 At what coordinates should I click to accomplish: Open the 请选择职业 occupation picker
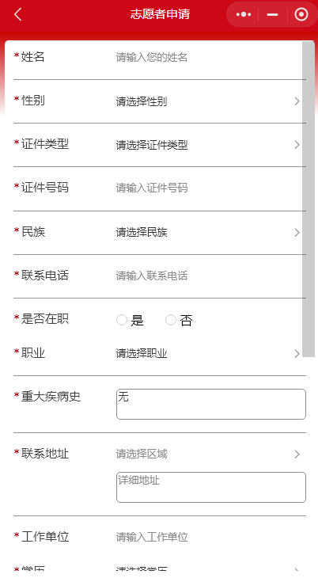tap(208, 354)
